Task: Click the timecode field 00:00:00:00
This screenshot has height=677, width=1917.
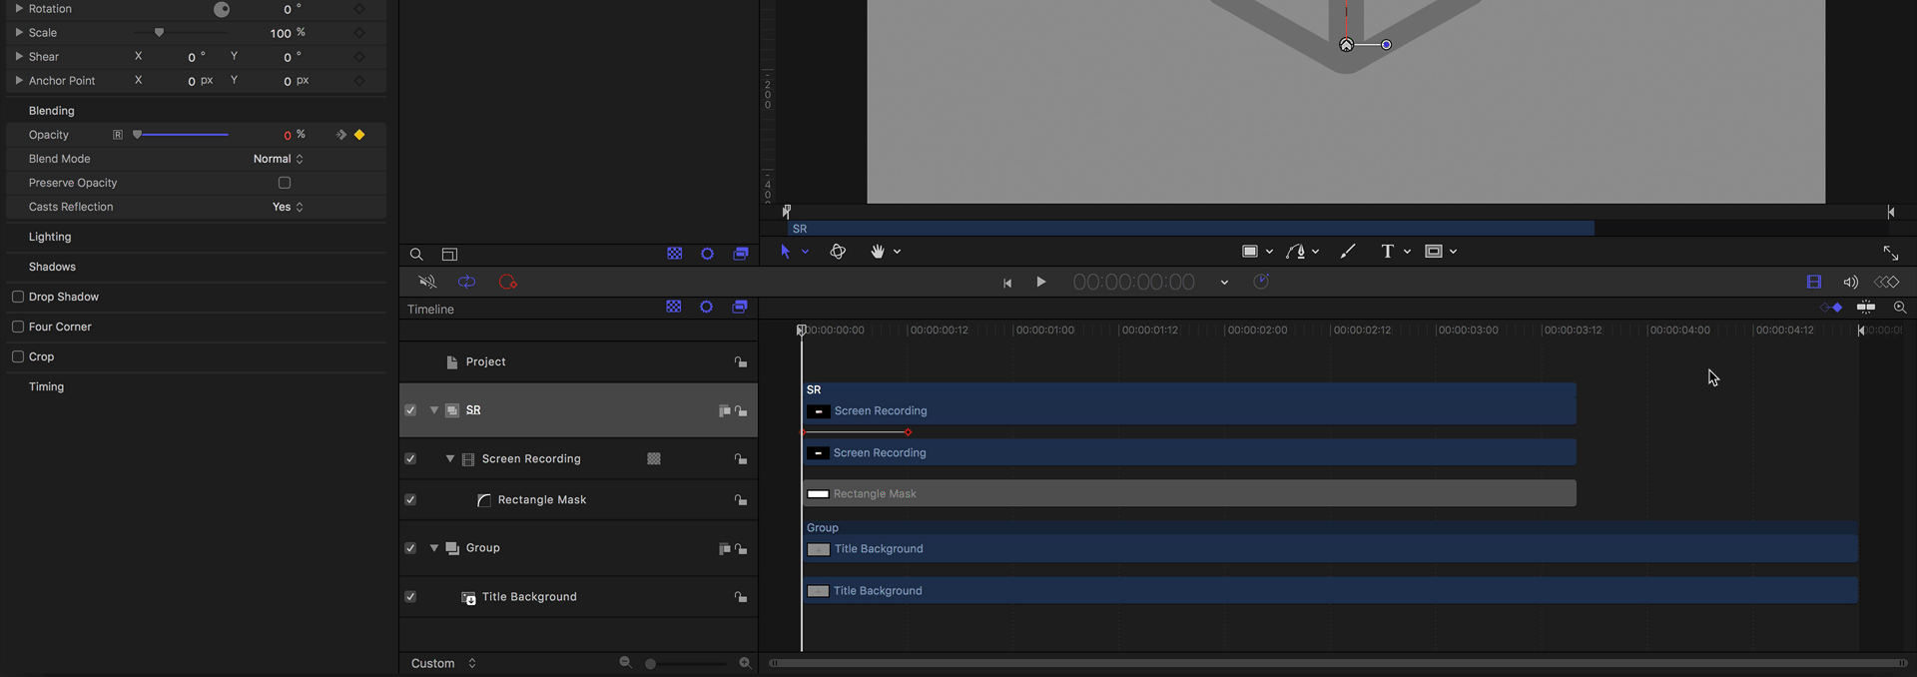Action: (1134, 283)
